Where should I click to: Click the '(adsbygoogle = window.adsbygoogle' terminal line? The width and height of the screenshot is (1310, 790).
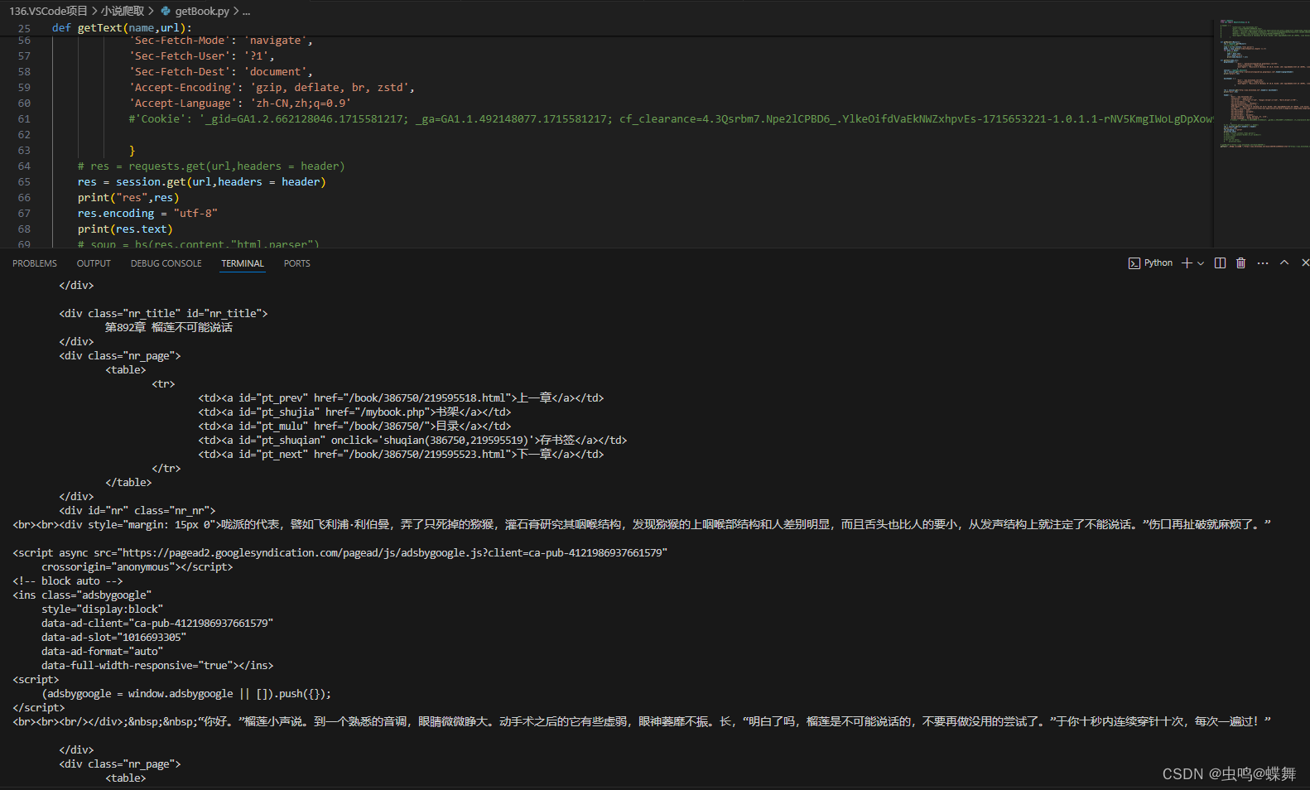[186, 694]
